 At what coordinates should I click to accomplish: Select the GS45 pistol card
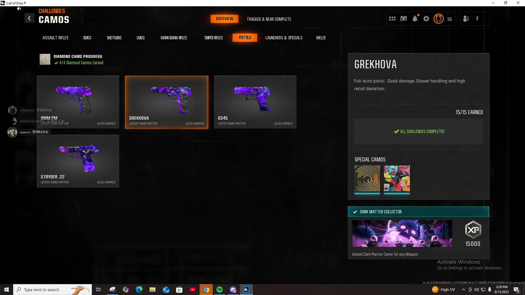(255, 102)
